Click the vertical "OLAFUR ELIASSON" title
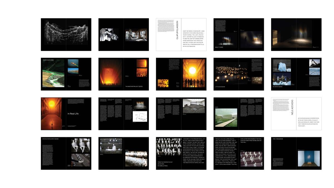This screenshot has height=188, width=334. tap(177, 30)
